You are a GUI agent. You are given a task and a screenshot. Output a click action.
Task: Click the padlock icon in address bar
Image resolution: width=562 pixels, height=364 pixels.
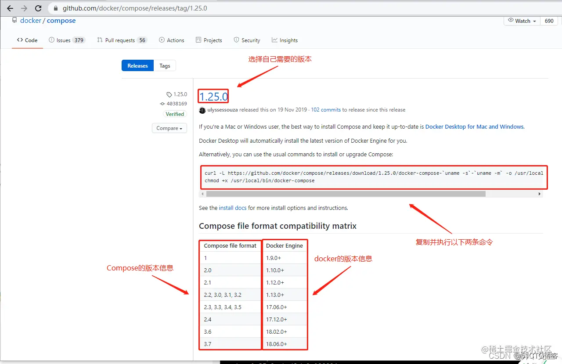[55, 8]
